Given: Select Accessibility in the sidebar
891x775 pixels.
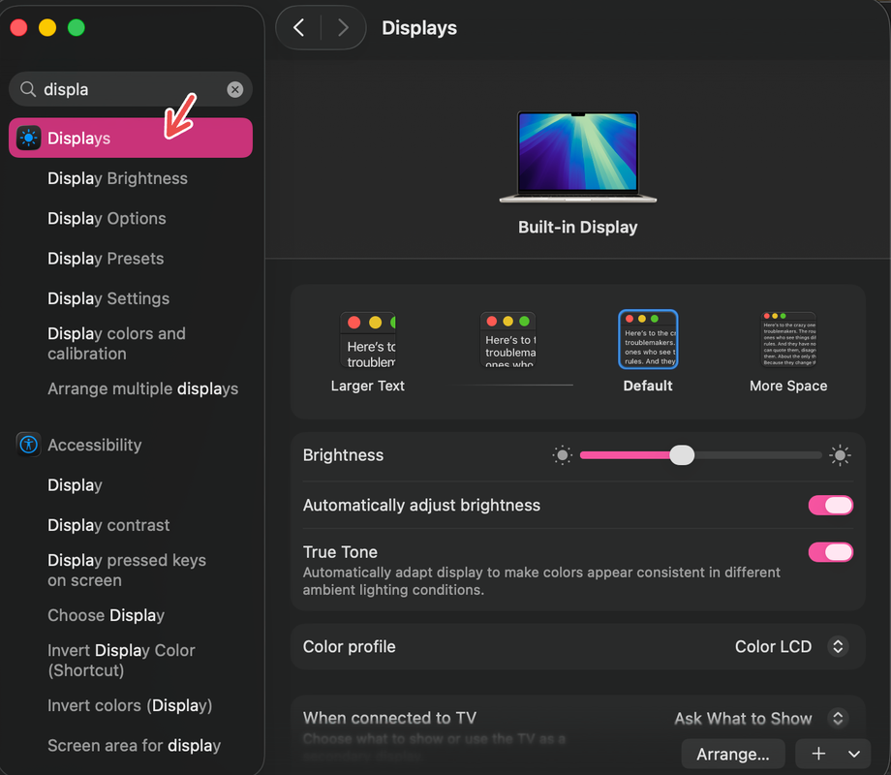Looking at the screenshot, I should pos(94,445).
